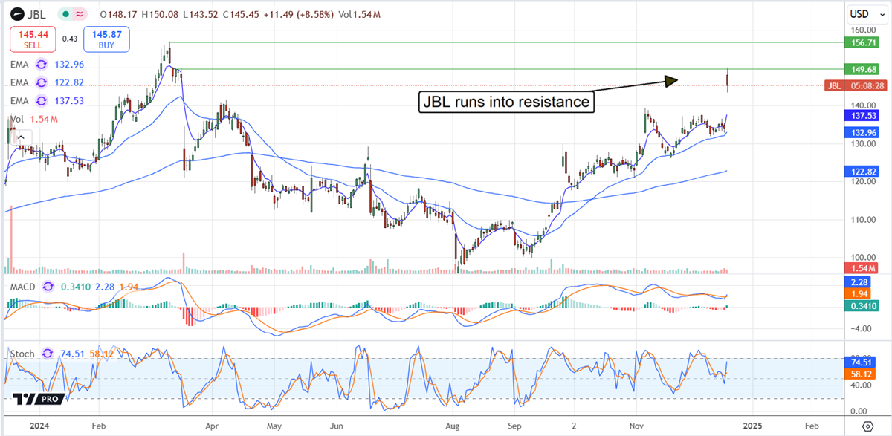892x436 pixels.
Task: Click the refresh icon next to MACD
Action: point(48,286)
